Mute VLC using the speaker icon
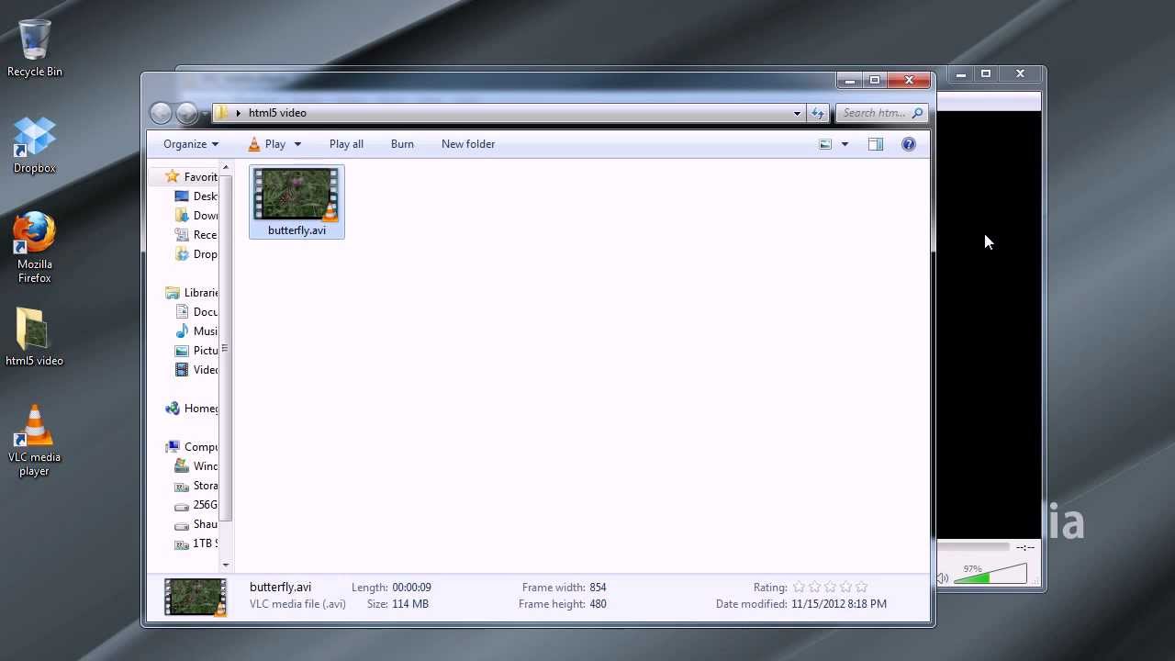 coord(943,578)
